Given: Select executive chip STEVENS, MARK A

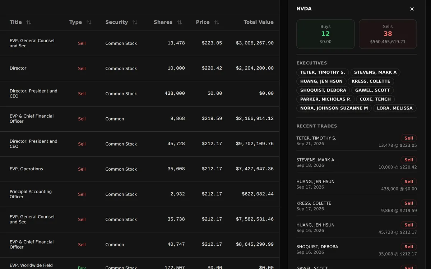Looking at the screenshot, I should (375, 72).
